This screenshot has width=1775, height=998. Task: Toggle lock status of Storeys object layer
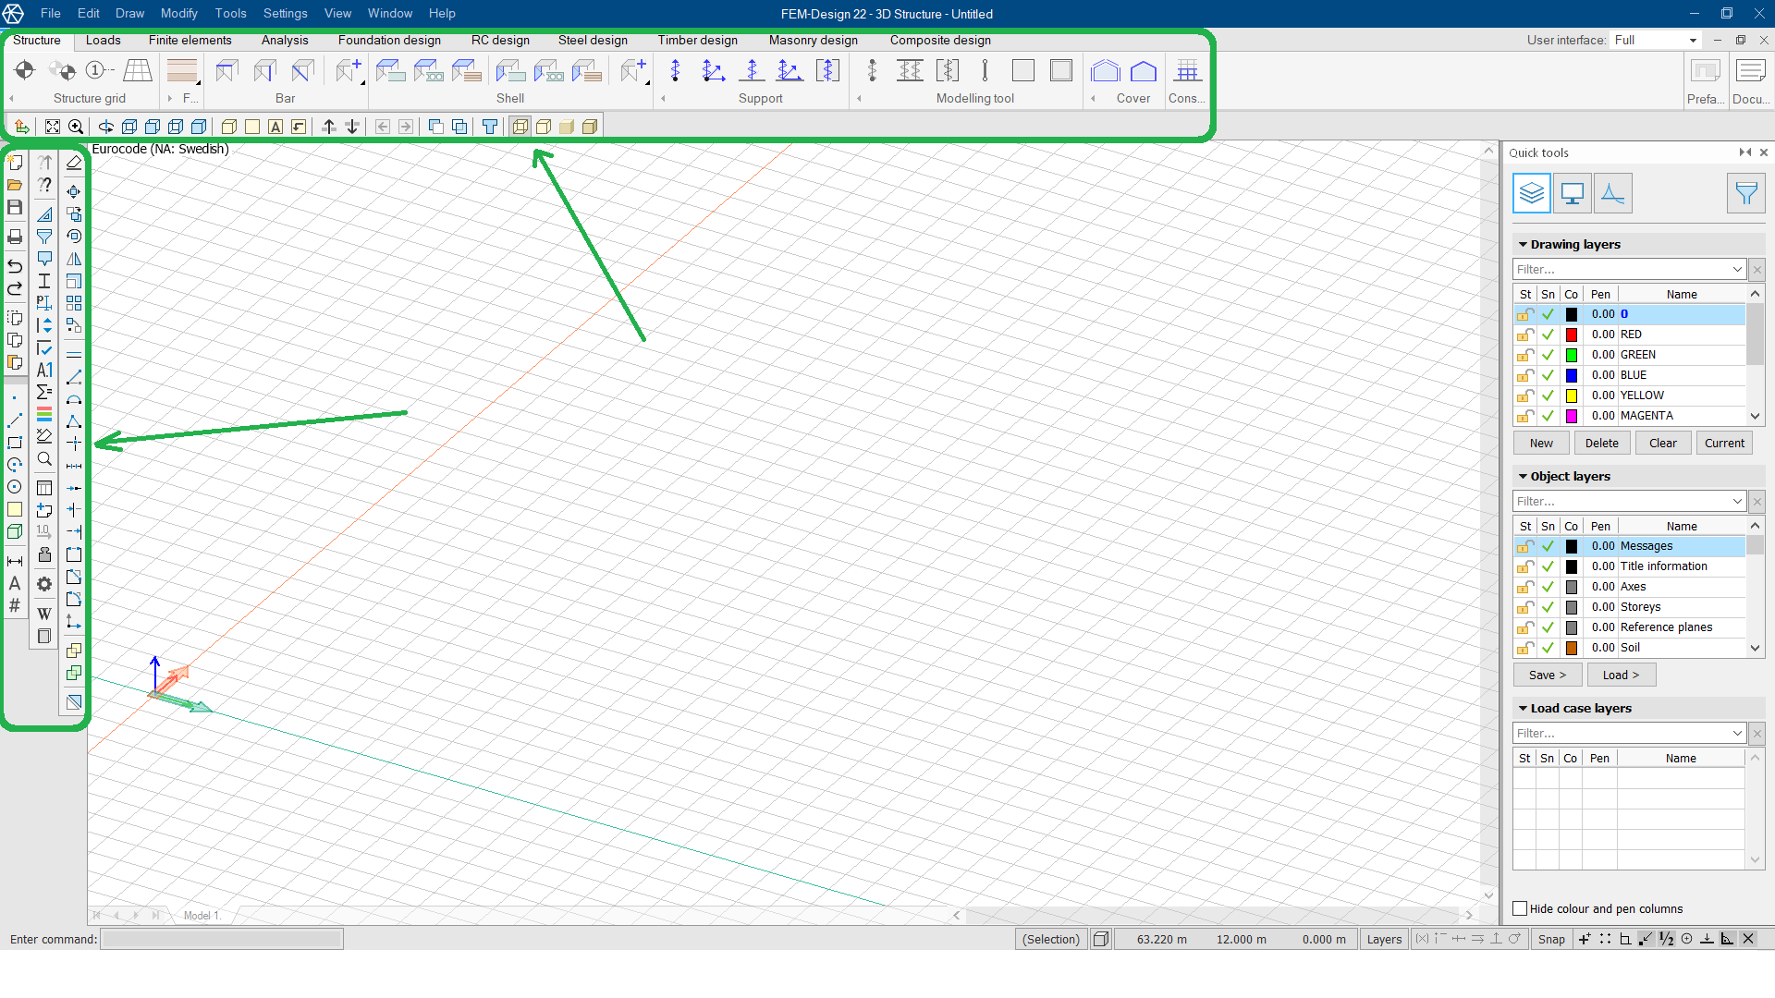1524,607
